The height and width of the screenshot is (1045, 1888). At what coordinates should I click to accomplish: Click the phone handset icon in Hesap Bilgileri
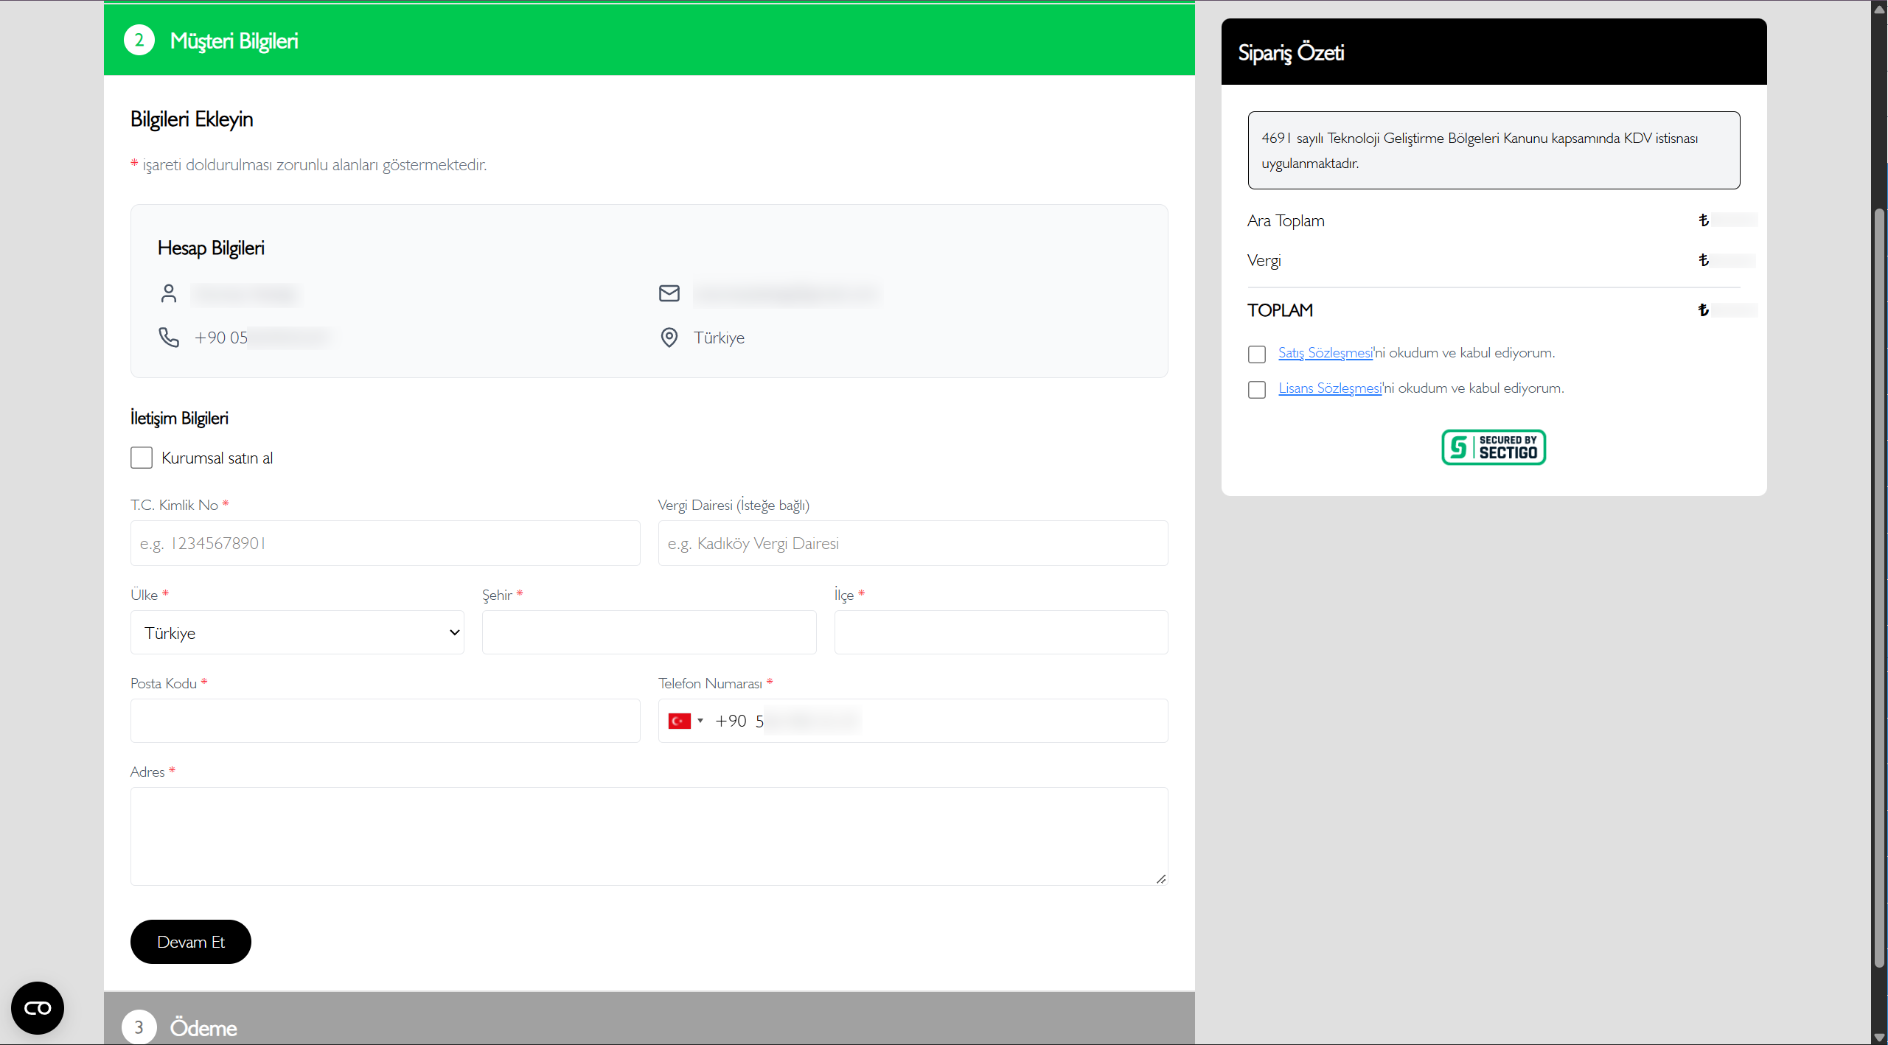pyautogui.click(x=169, y=338)
